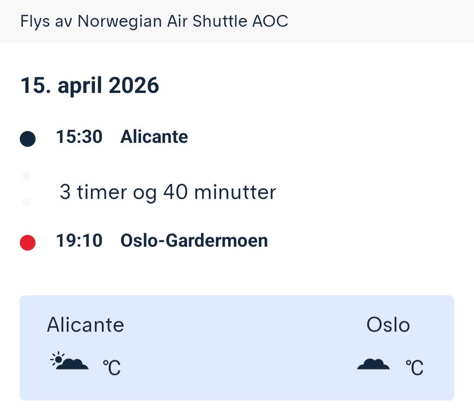Screen dimensions: 474x416
Task: Open the Oslo-Gardermoen arrival airport
Action: 194,241
